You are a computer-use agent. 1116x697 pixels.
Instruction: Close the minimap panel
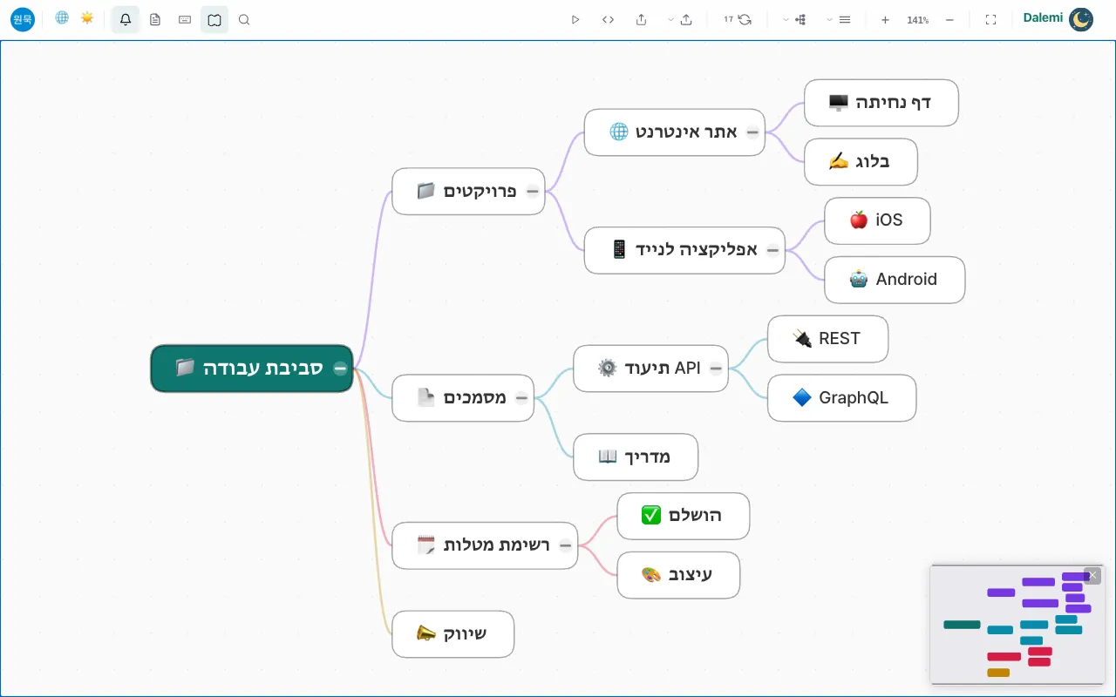(x=1092, y=576)
